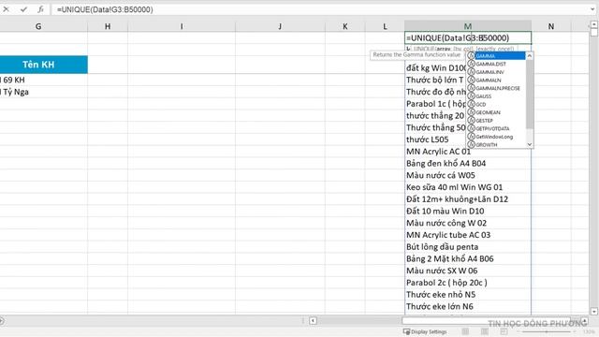
Task: Click the horizontal scrollbar thumb
Action: point(485,320)
